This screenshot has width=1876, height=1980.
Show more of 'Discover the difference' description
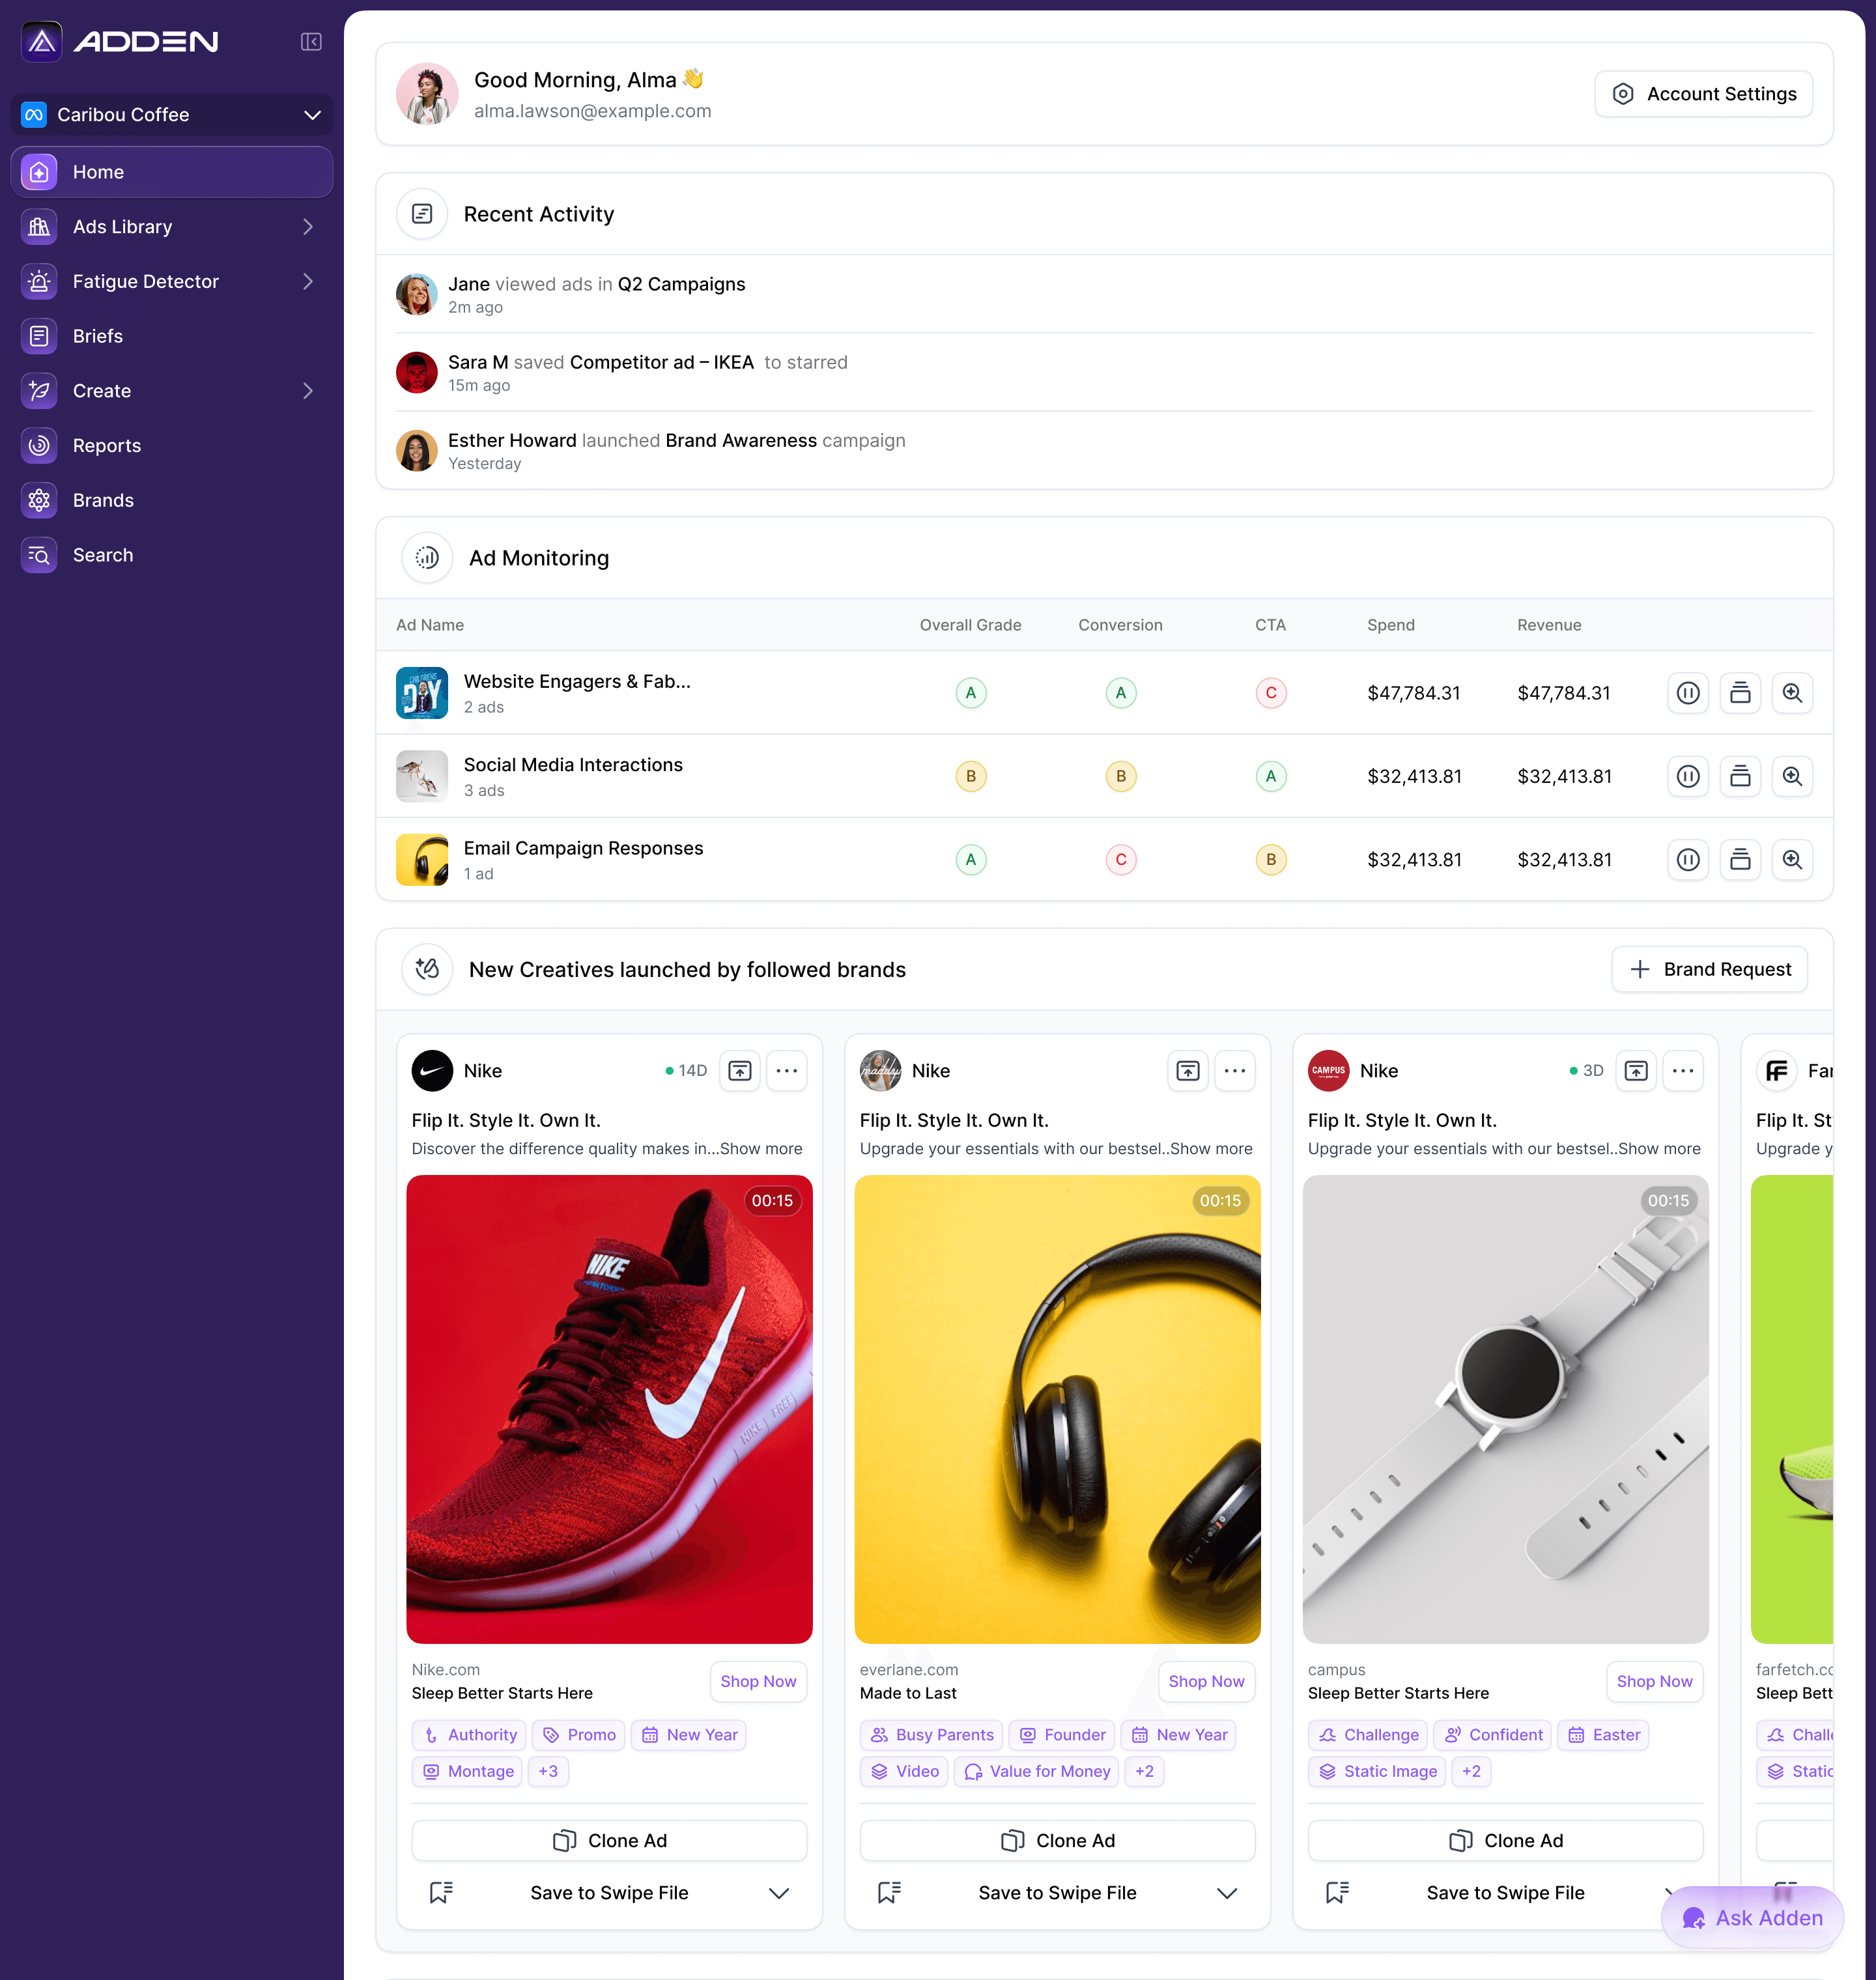[x=761, y=1149]
